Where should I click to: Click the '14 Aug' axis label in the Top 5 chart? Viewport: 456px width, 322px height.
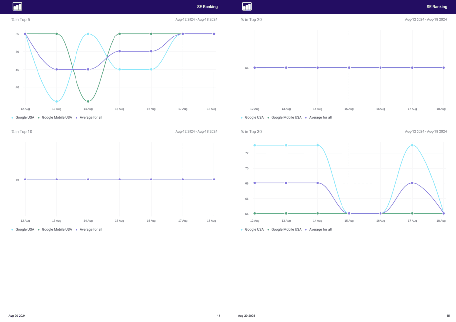coord(88,109)
